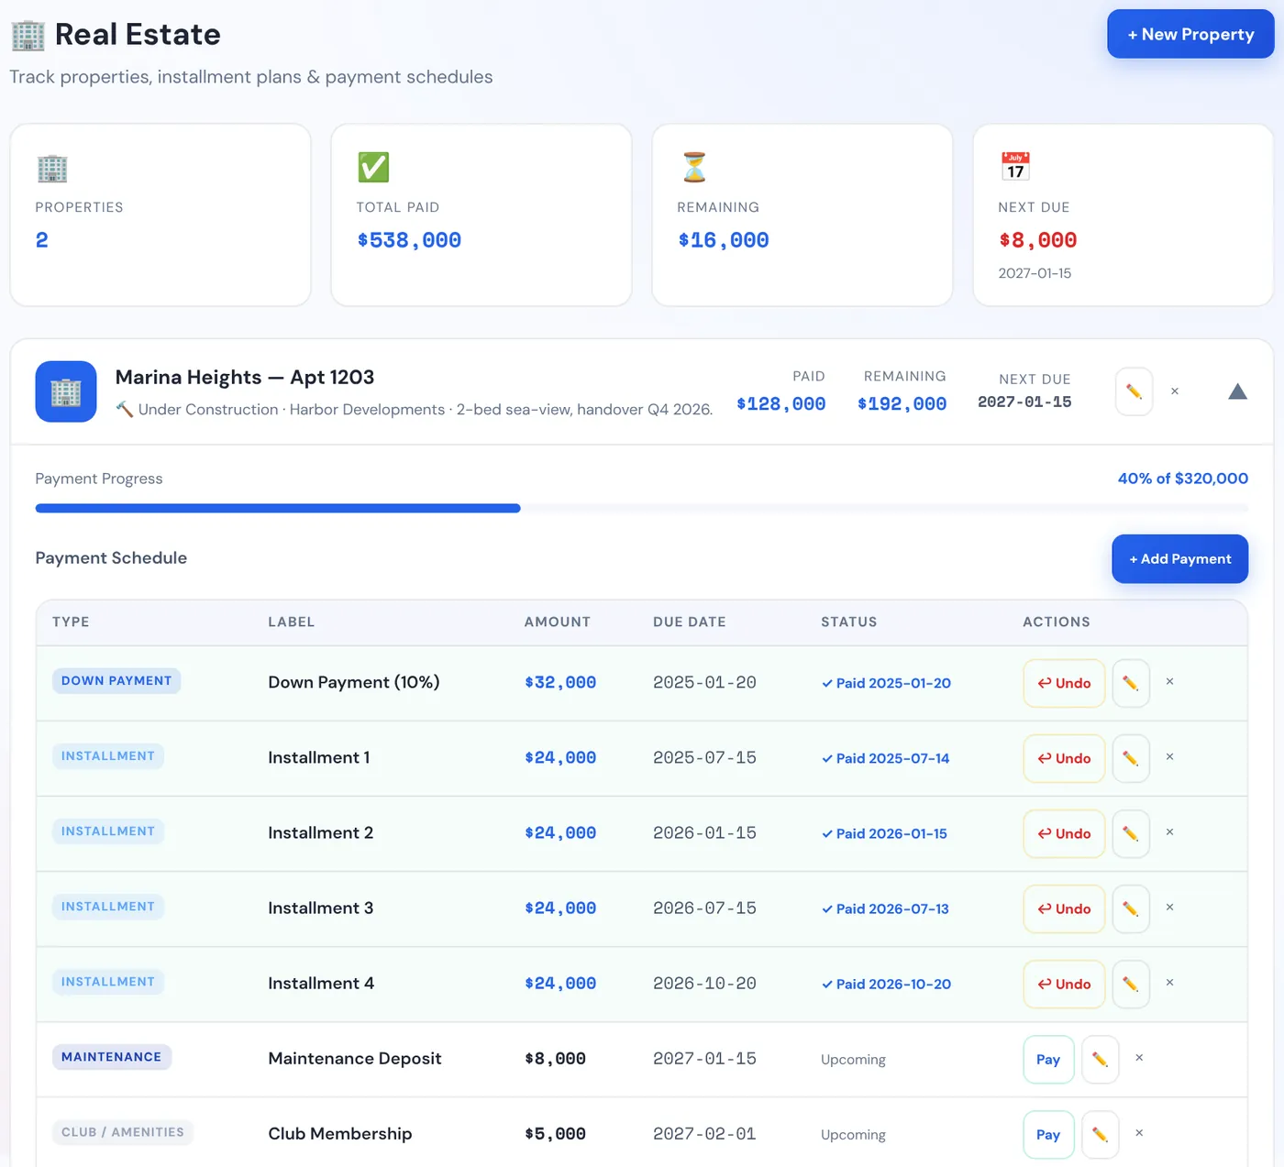The image size is (1284, 1167).
Task: Edit the Installment 1 payment
Action: pos(1131,758)
